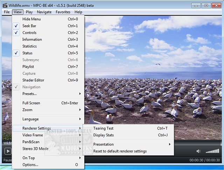Image resolution: width=224 pixels, height=170 pixels.
Task: Click the MPC-BE app icon in title bar
Action: 5,6
